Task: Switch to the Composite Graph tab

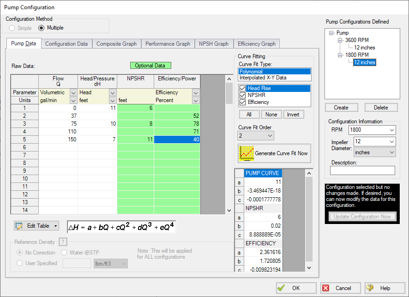Action: (116, 44)
